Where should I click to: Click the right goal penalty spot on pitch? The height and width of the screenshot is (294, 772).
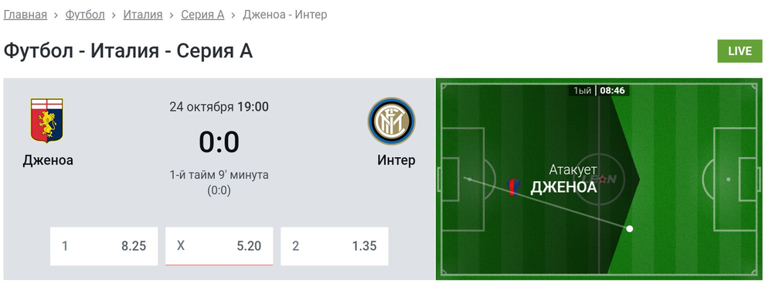(728, 179)
